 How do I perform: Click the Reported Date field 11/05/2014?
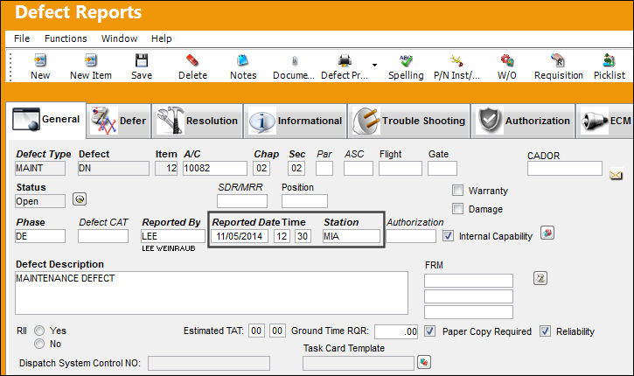coord(240,236)
